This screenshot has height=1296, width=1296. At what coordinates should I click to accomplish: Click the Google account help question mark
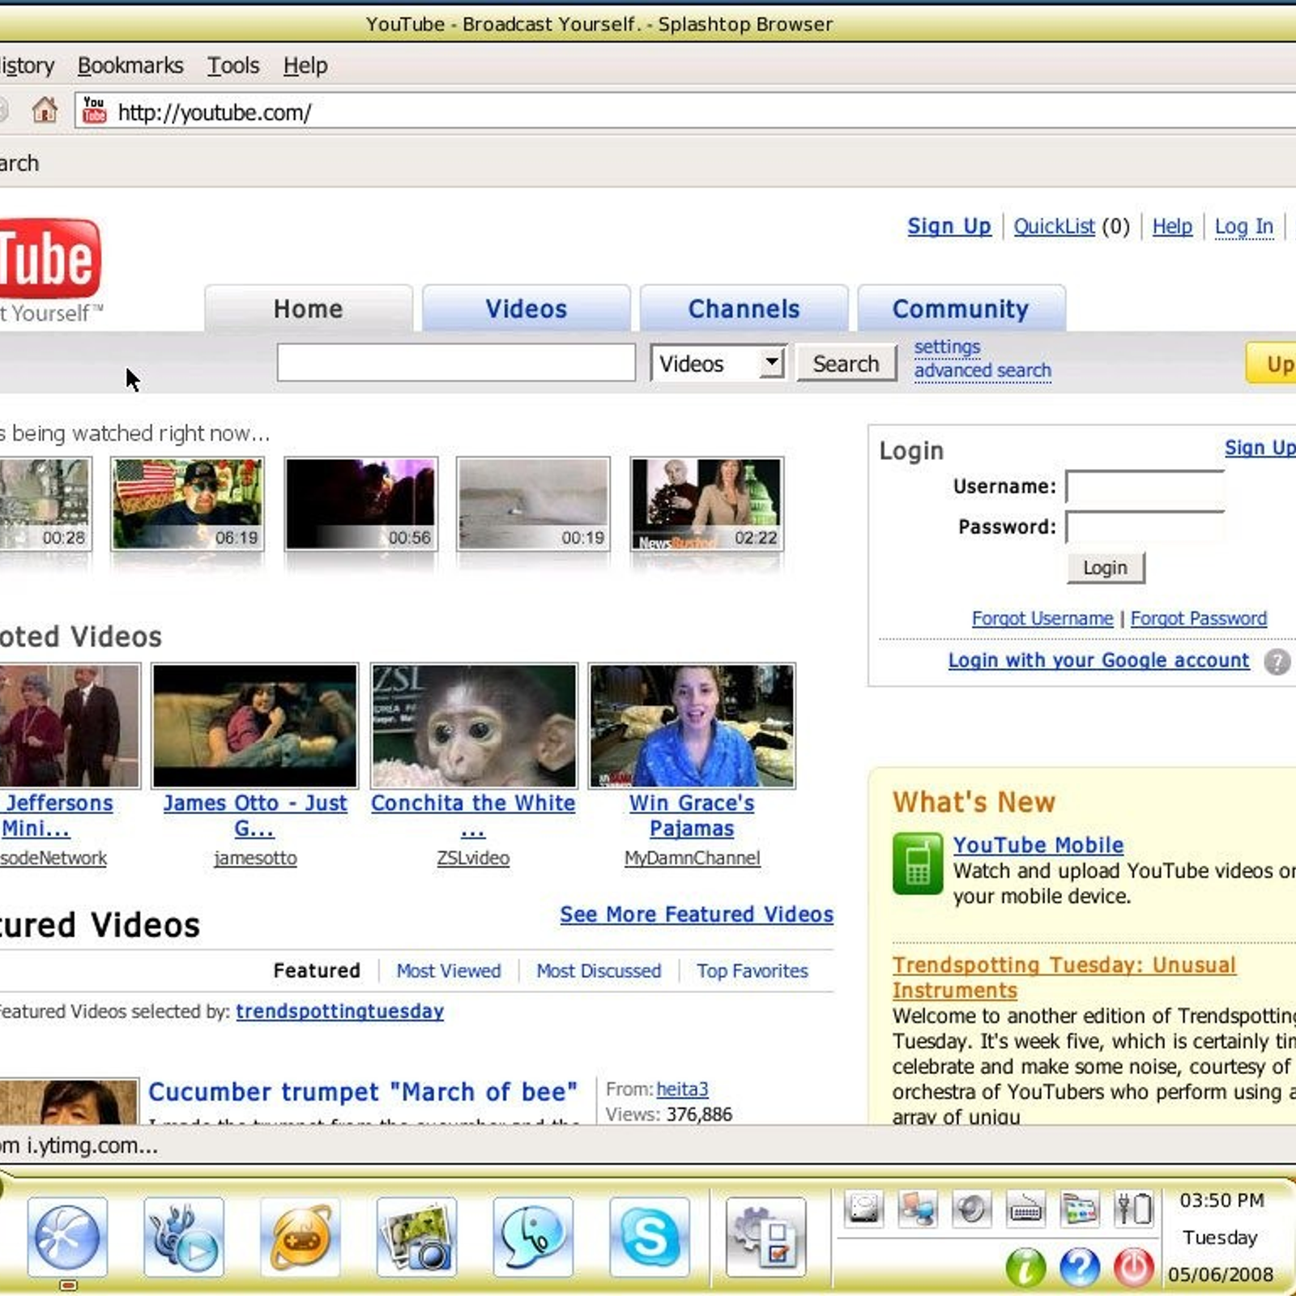click(x=1277, y=662)
